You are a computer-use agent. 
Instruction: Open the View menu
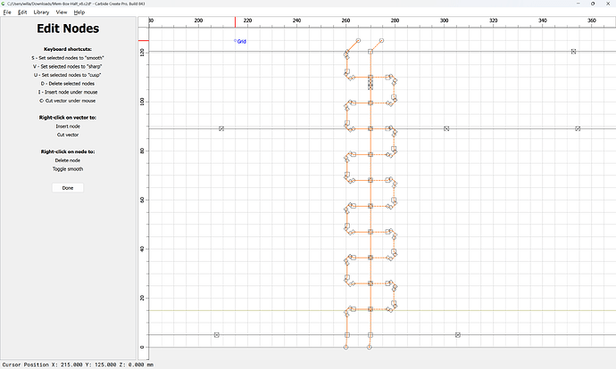point(62,12)
